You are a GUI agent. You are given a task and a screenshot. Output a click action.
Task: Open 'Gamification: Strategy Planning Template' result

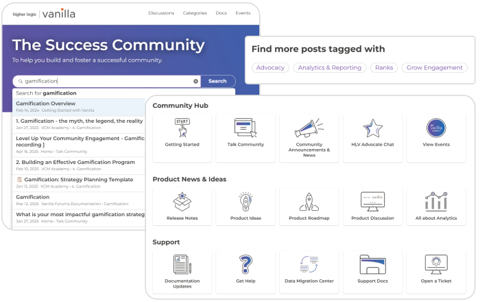79,183
